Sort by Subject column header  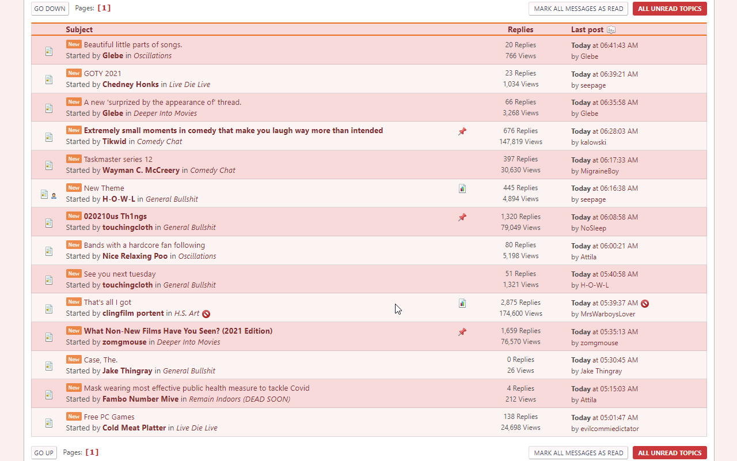pyautogui.click(x=79, y=30)
